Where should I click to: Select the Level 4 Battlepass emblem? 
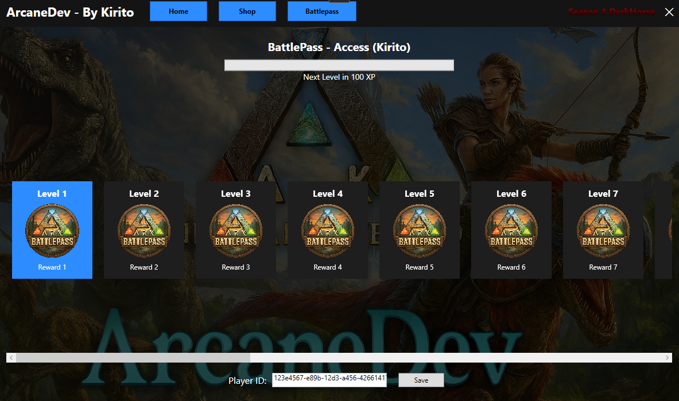(x=328, y=231)
